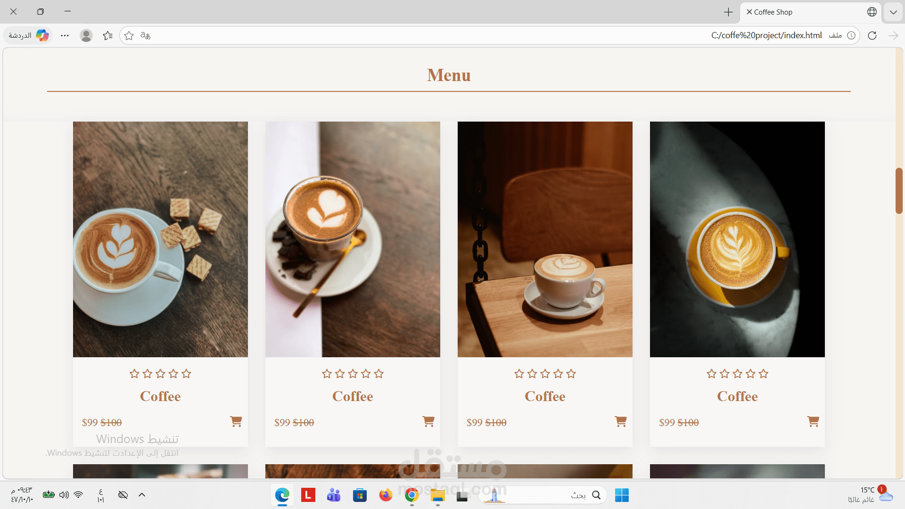Click browser refresh button
This screenshot has width=905, height=509.
(x=872, y=35)
